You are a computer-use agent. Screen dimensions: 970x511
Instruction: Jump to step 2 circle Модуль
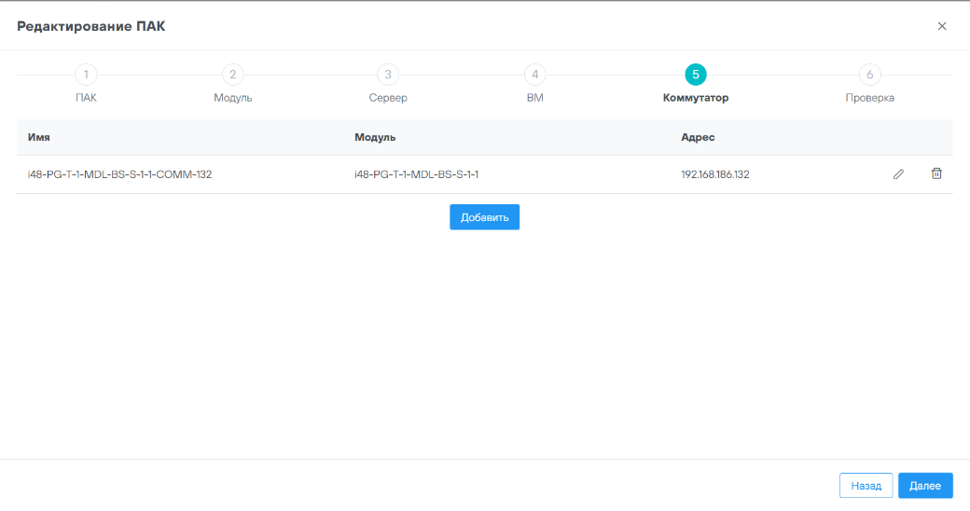coord(232,75)
